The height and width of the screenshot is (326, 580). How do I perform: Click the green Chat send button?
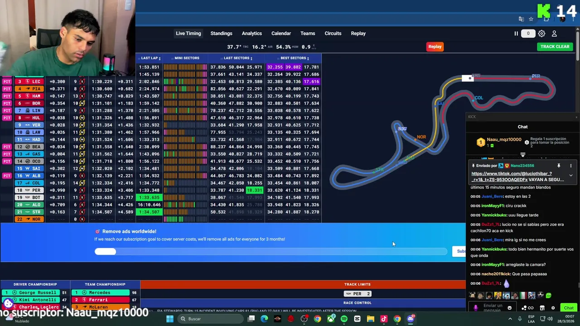pyautogui.click(x=569, y=308)
